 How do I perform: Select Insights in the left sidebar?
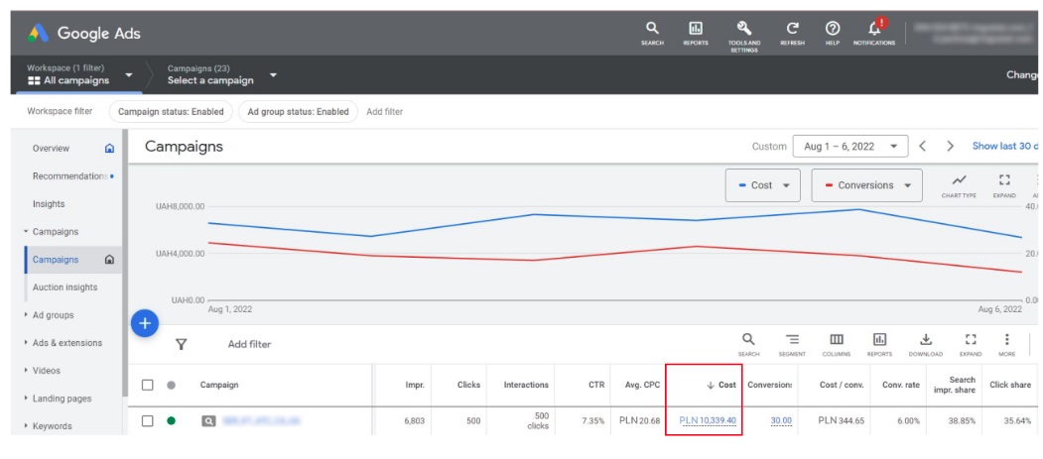(49, 204)
